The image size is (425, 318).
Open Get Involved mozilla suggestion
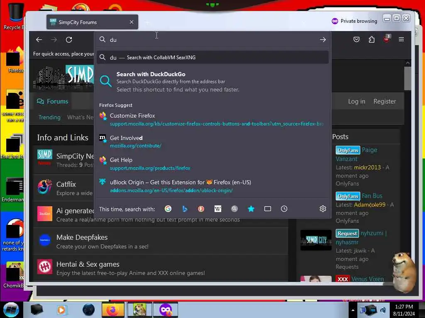(212, 142)
